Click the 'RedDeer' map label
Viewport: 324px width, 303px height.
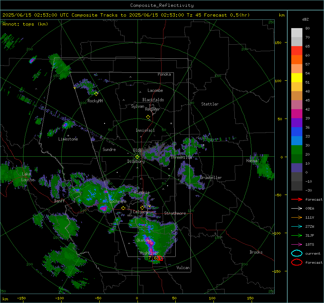pos(153,109)
